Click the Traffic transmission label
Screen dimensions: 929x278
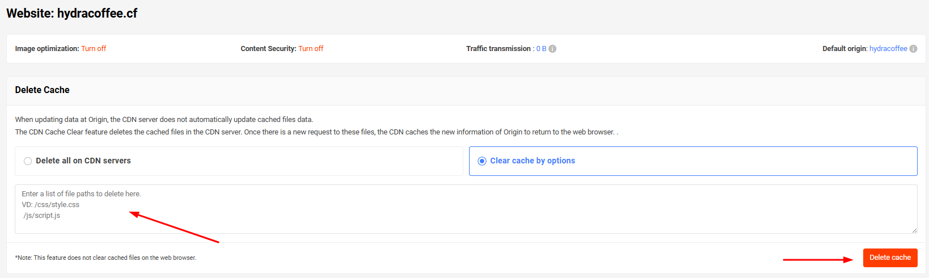[x=499, y=49]
